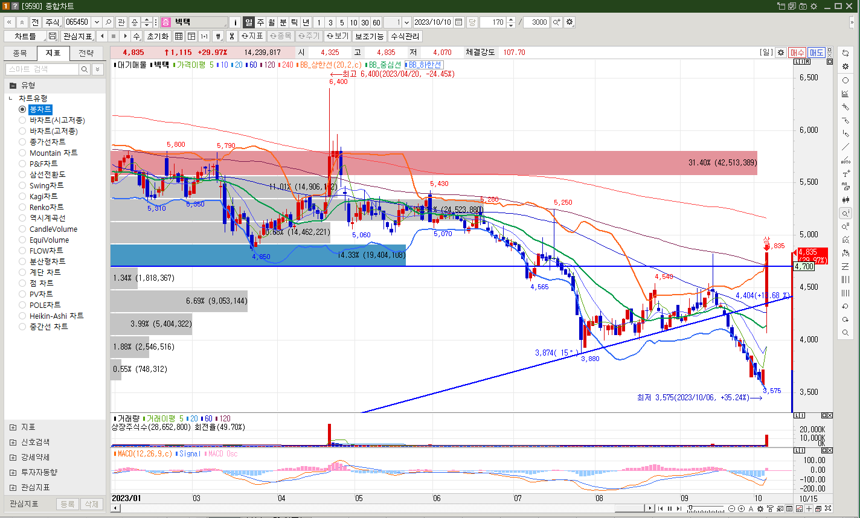Screen dimensions: 860x518
Task: Switch to the 종목 tab
Action: click(20, 53)
